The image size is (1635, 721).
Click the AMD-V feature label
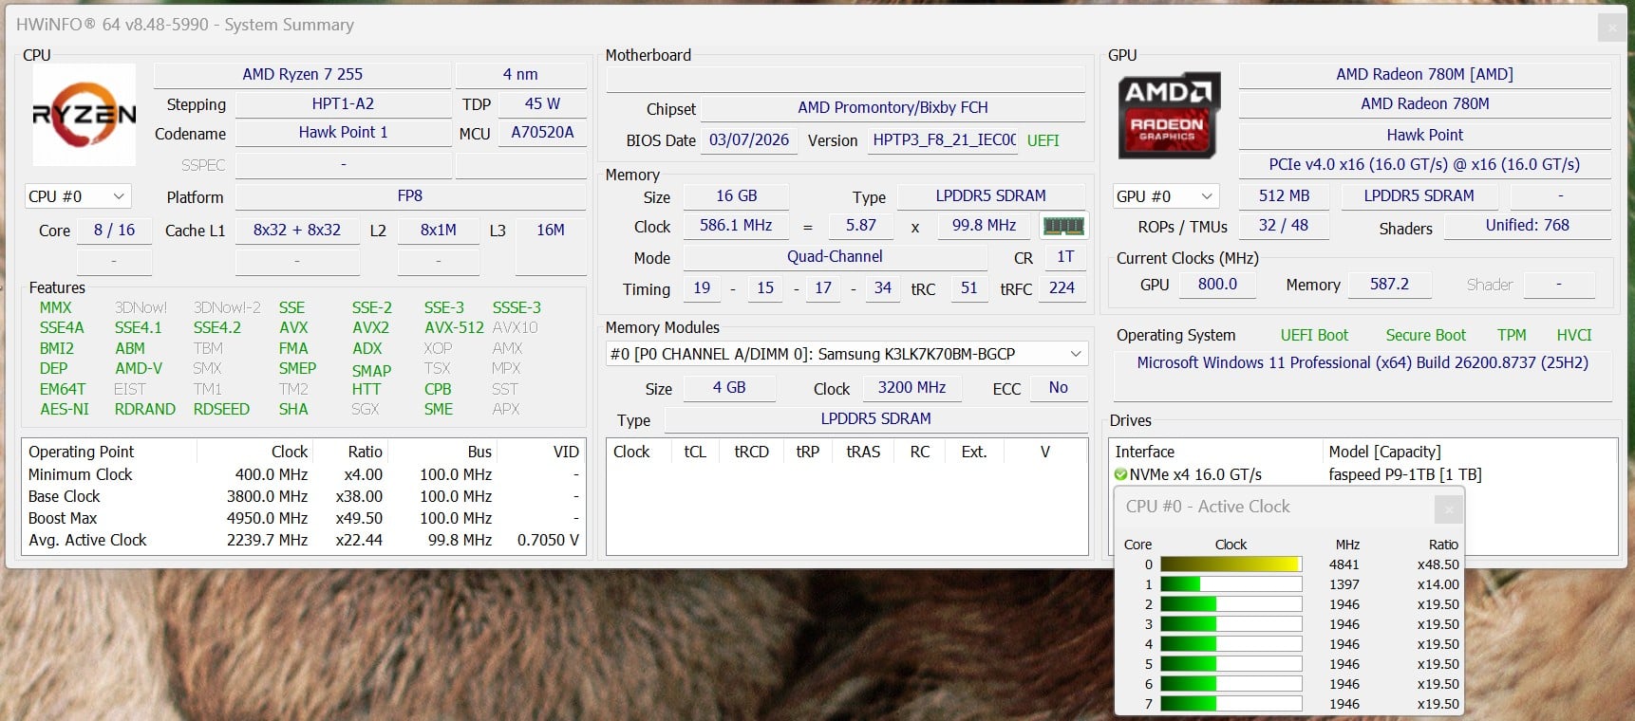point(139,368)
